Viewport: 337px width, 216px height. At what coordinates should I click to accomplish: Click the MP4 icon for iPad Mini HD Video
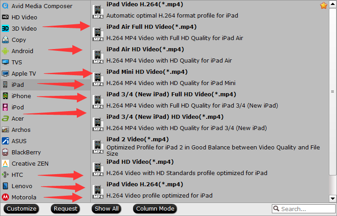coord(98,79)
